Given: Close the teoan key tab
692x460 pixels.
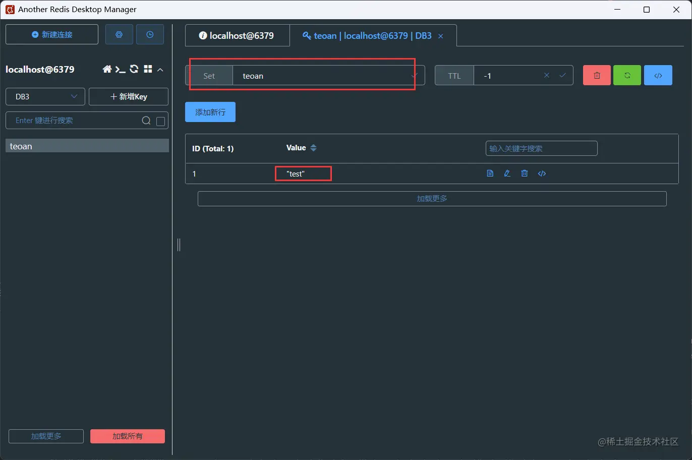Looking at the screenshot, I should 440,36.
